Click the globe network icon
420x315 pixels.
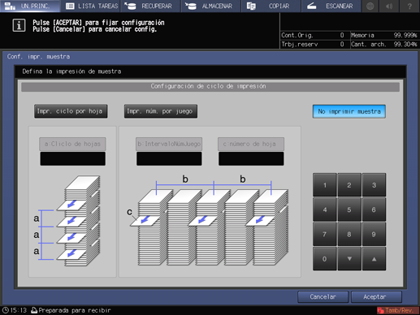[370, 6]
